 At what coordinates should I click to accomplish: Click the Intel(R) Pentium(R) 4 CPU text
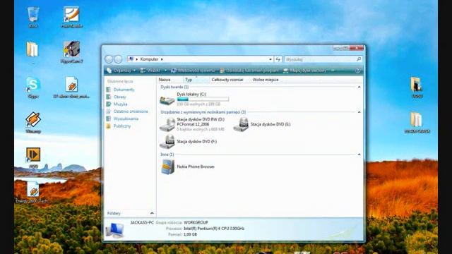(214, 229)
